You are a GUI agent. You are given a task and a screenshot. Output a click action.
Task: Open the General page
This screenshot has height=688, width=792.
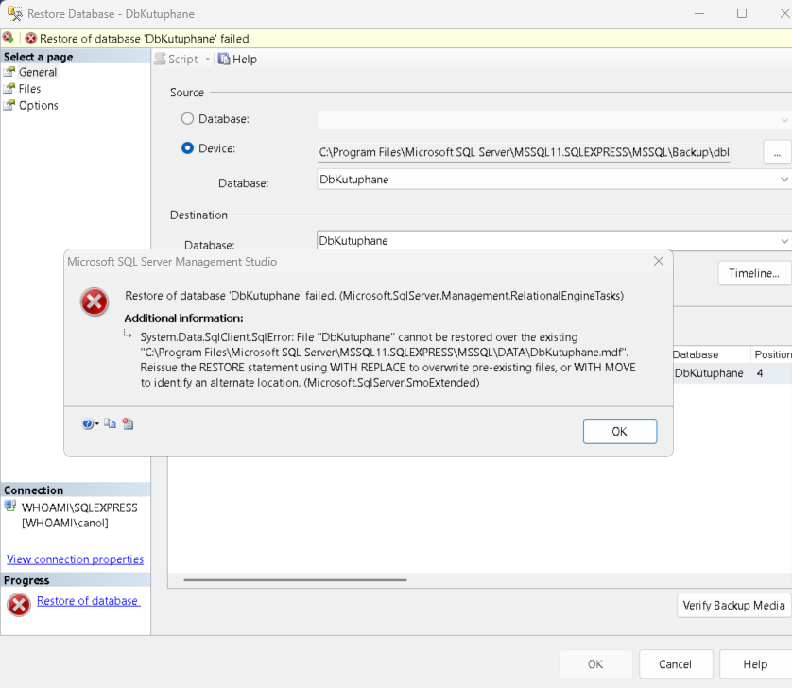tap(38, 72)
